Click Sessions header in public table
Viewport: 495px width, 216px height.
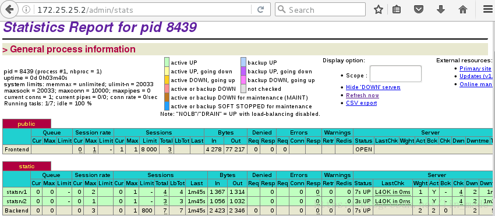point(159,132)
